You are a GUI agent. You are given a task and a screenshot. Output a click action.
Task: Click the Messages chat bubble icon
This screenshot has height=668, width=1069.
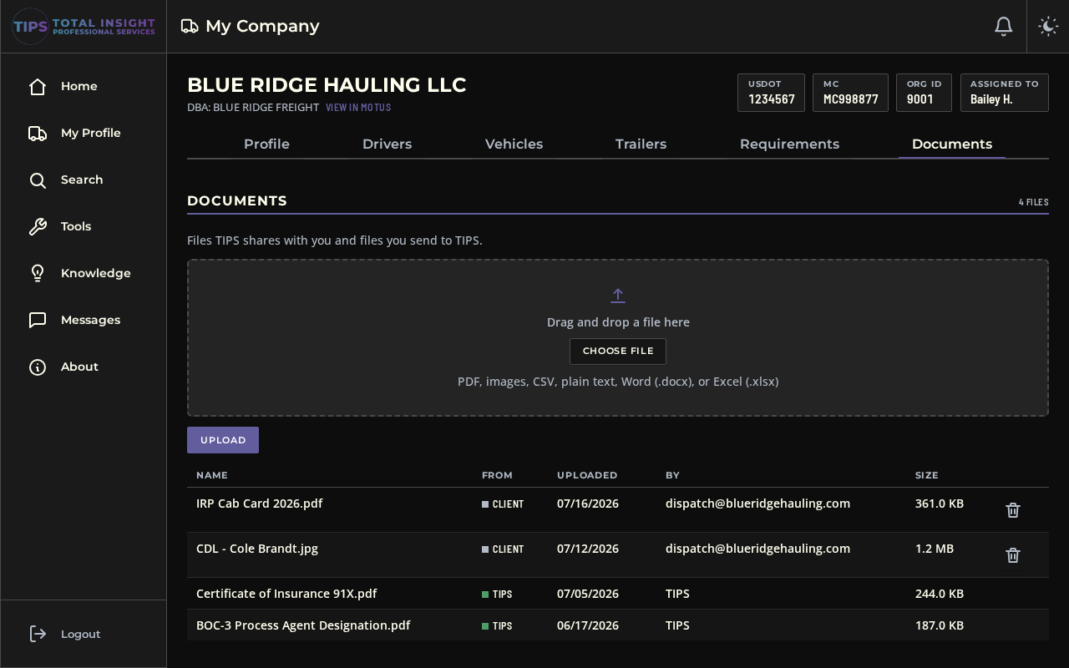tap(38, 321)
